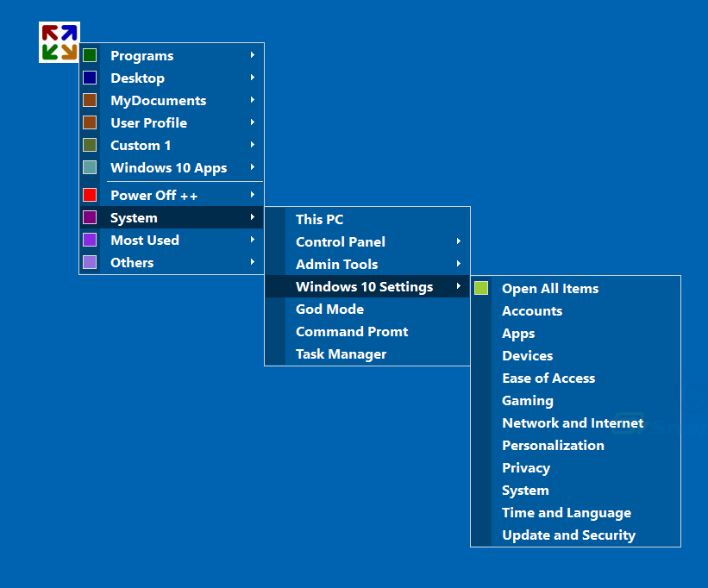708x588 pixels.
Task: Click the teal square beside Windows 10 Apps
Action: point(90,167)
